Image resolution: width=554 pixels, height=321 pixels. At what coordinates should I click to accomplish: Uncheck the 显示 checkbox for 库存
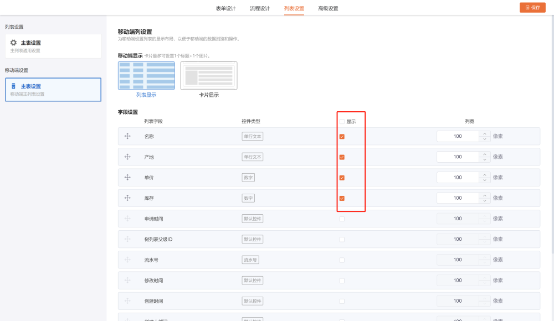coord(342,198)
